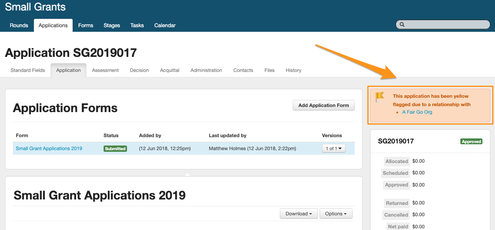Go to the Stages tab
The width and height of the screenshot is (495, 230).
(112, 26)
